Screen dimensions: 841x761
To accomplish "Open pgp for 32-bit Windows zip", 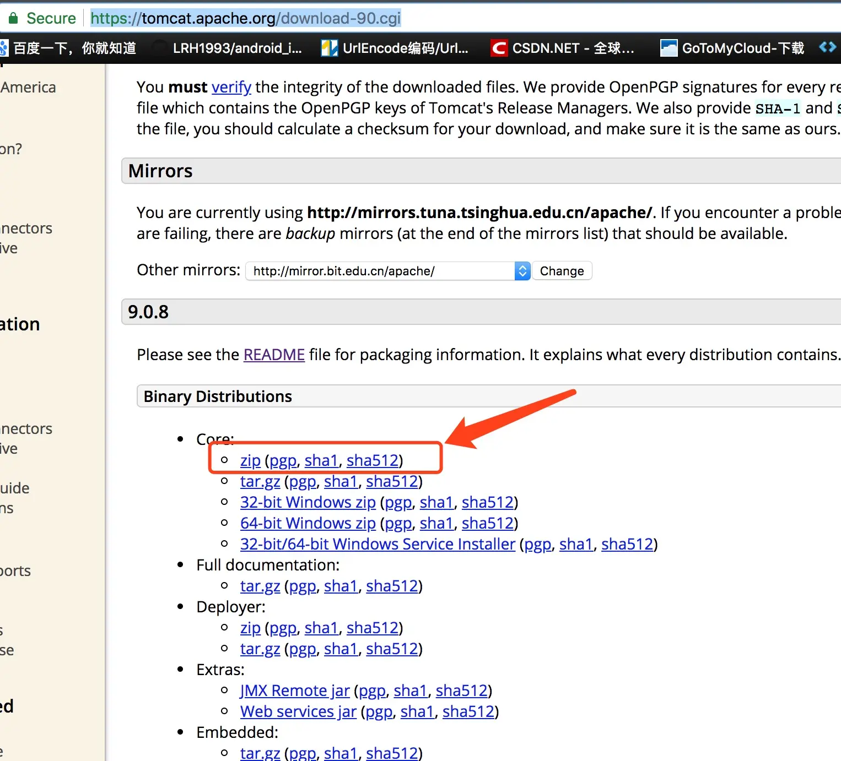I will [x=398, y=502].
